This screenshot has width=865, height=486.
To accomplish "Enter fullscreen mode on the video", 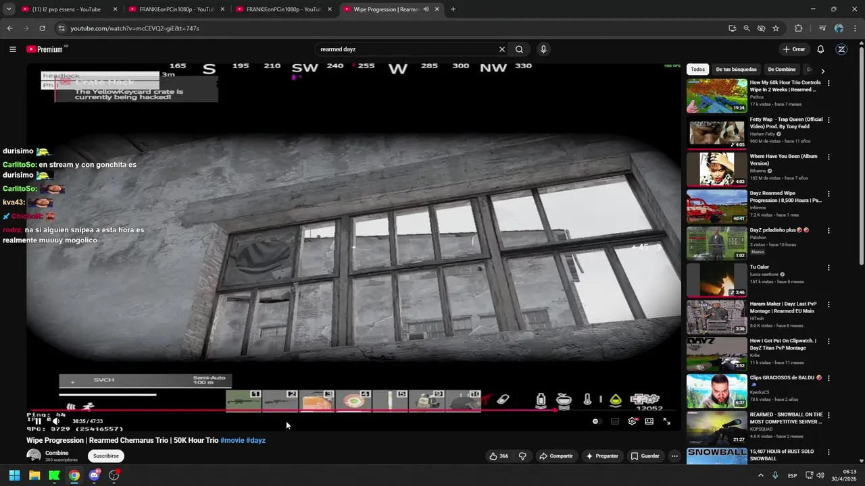I will [x=667, y=421].
